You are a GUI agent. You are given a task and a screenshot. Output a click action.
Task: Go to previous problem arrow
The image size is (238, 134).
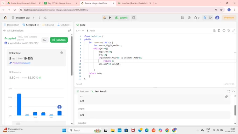34,18
